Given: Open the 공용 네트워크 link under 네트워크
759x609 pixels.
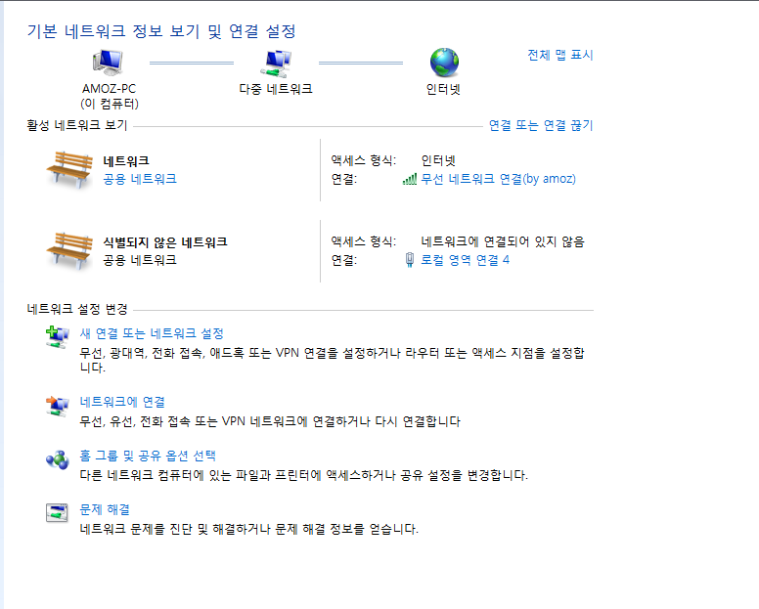Looking at the screenshot, I should click(x=140, y=179).
